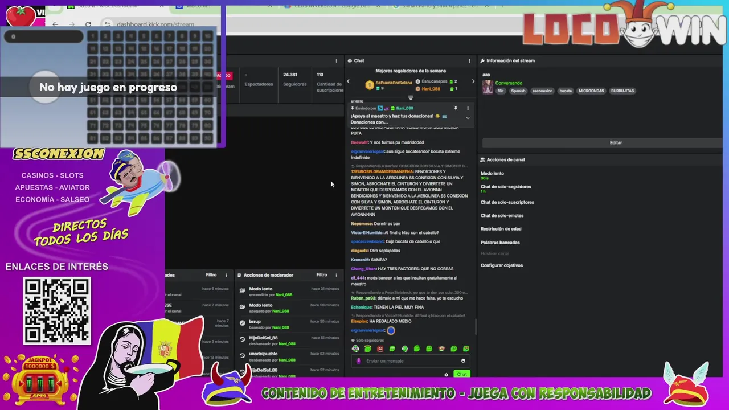Show next top gifters with right arrow

click(473, 81)
